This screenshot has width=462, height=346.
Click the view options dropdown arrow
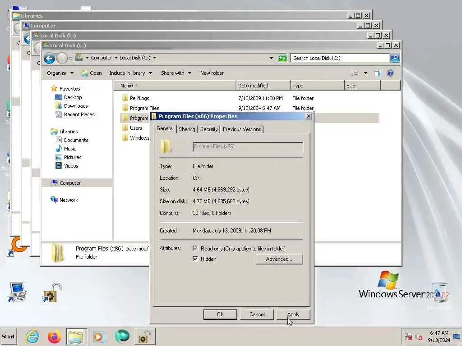pyautogui.click(x=365, y=73)
